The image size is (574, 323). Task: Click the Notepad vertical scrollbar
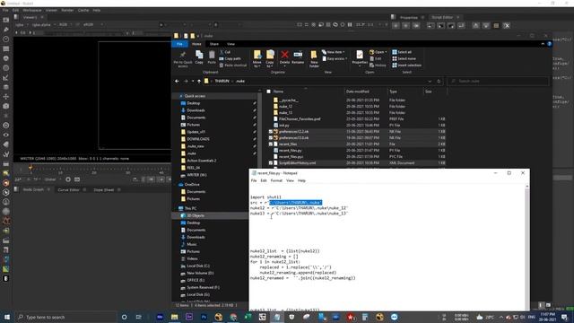pos(526,248)
